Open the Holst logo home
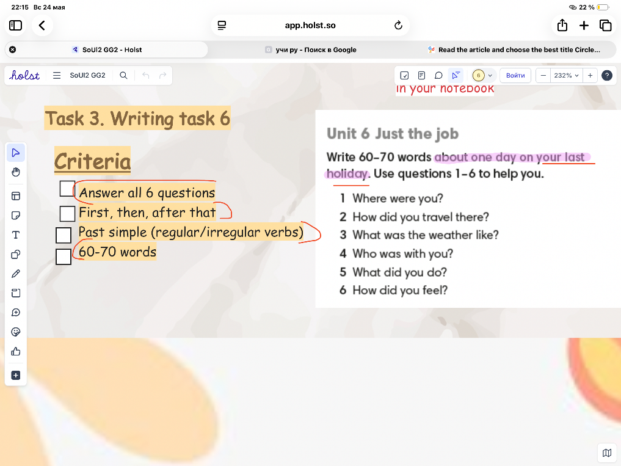Screen dimensions: 621x466 coord(24,75)
